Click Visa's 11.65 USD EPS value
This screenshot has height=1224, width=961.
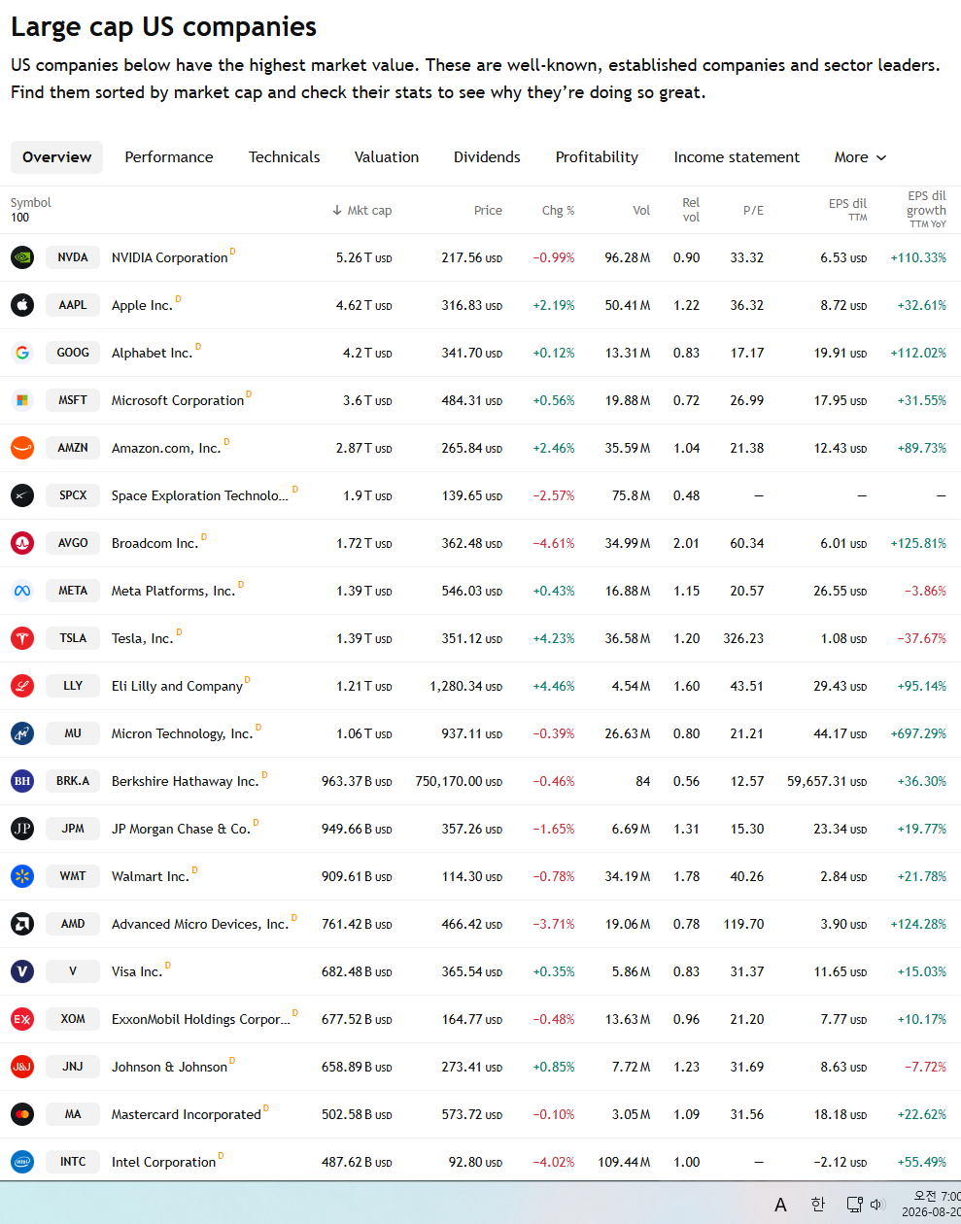(841, 971)
